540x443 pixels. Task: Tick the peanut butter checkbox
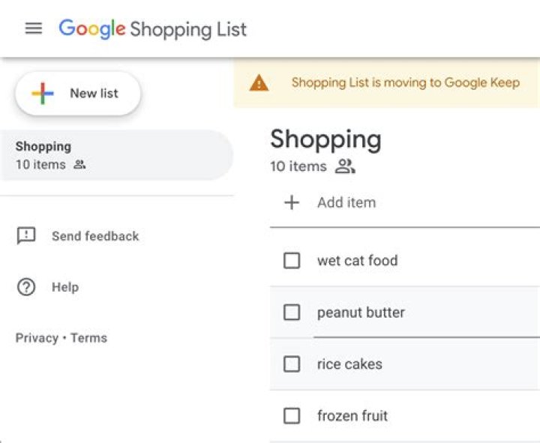click(292, 313)
